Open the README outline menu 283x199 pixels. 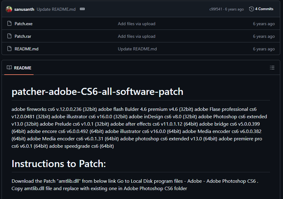click(272, 68)
